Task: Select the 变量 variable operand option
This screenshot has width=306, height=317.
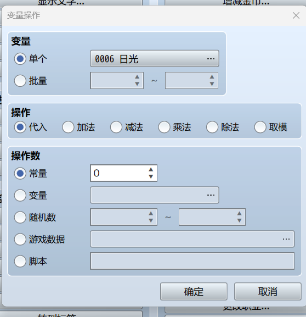Action: [x=20, y=195]
